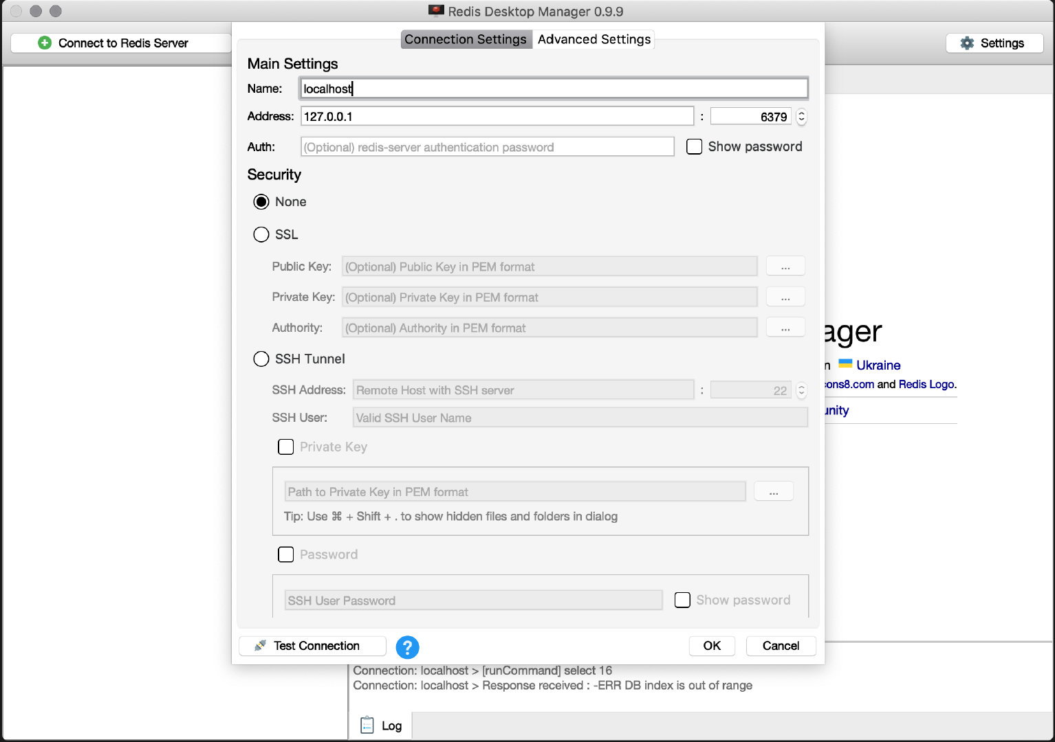Browse for Public Key file
Image resolution: width=1055 pixels, height=742 pixels.
coord(785,267)
